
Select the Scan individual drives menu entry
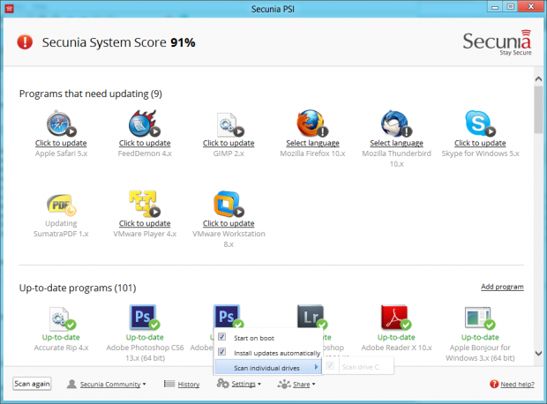pos(267,368)
